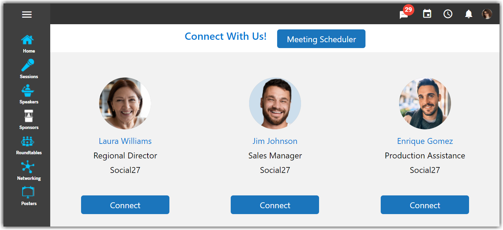
Task: Open the Networking section
Action: point(28,167)
